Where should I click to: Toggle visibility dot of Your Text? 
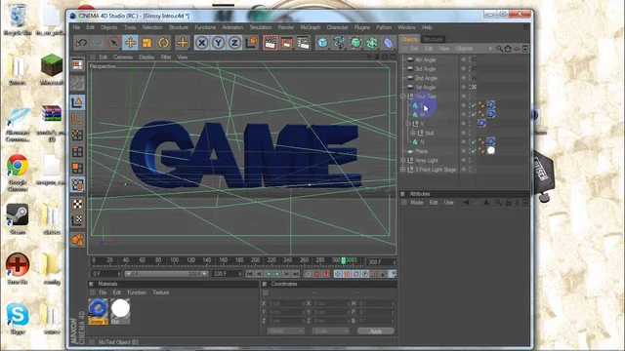(x=464, y=97)
